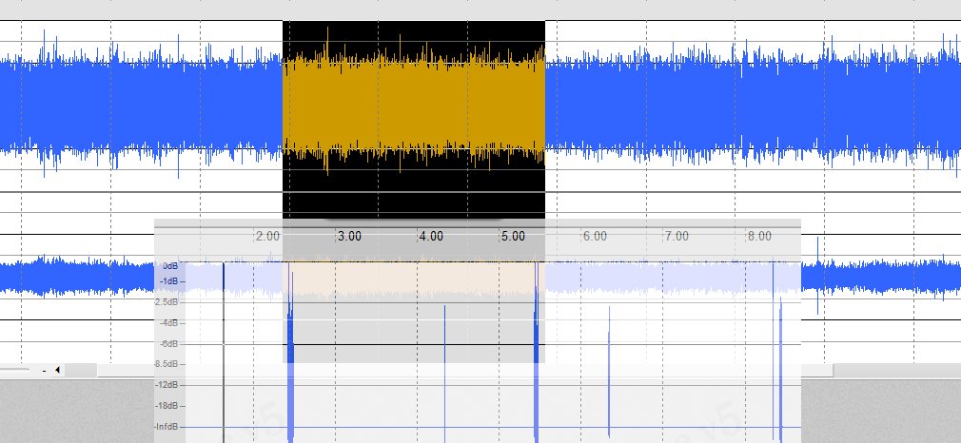Click the -18dB label on the level scale

click(167, 406)
